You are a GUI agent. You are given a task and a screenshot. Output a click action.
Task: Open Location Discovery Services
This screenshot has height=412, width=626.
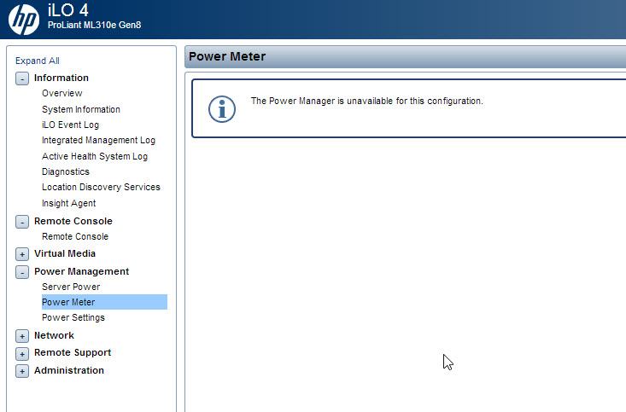(101, 187)
